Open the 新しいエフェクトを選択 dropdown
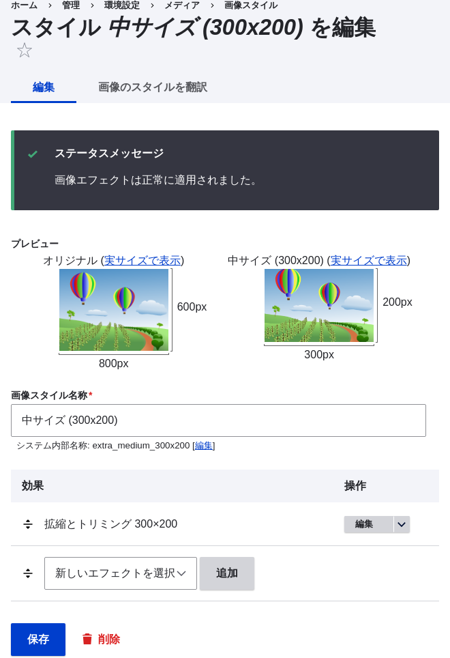This screenshot has height=658, width=450. [121, 573]
